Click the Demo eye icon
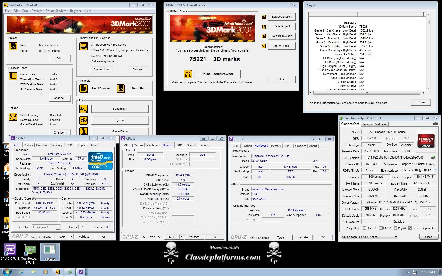Image resolution: width=442 pixels, height=276 pixels. pos(84,120)
